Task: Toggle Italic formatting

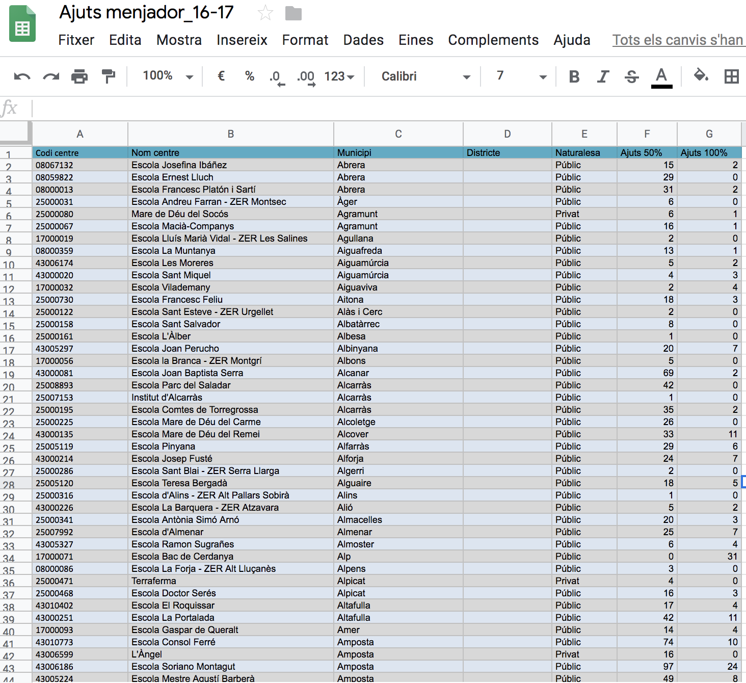Action: [603, 76]
